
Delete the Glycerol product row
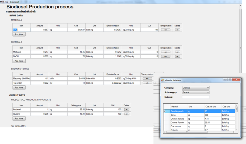point(126,114)
